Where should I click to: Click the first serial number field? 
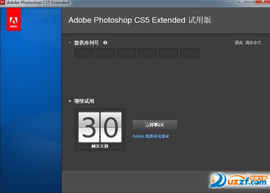click(84, 53)
